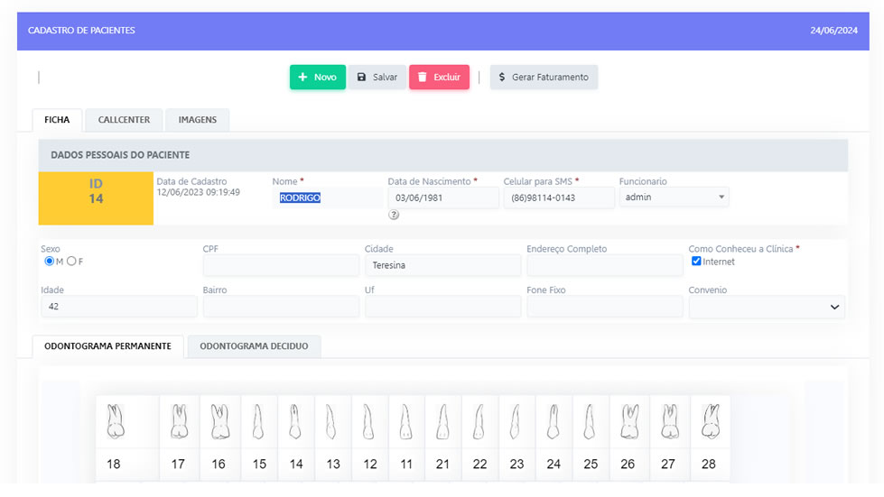Viewport: 884px width, 497px height.
Task: Select tooth 13 canine icon
Action: pyautogui.click(x=332, y=420)
